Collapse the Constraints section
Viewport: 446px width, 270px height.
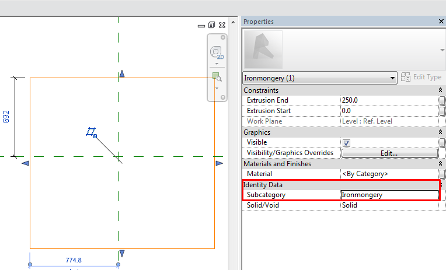440,90
